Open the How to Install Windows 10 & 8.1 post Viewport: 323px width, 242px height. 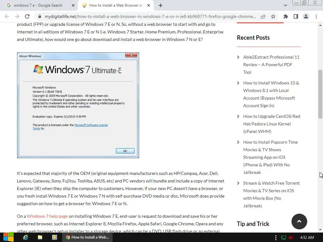pos(271,94)
